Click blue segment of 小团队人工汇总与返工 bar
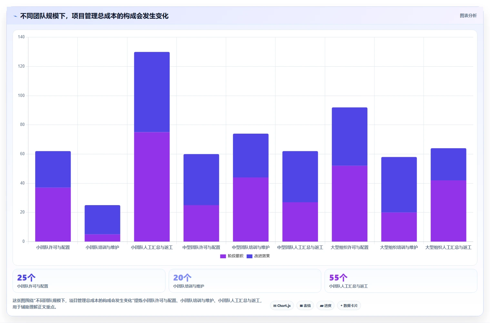This screenshot has width=490, height=323. point(152,92)
